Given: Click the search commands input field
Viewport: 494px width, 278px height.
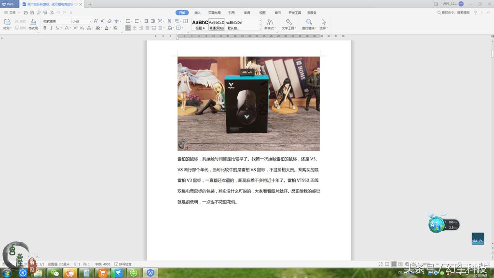Looking at the screenshot, I should (453, 13).
